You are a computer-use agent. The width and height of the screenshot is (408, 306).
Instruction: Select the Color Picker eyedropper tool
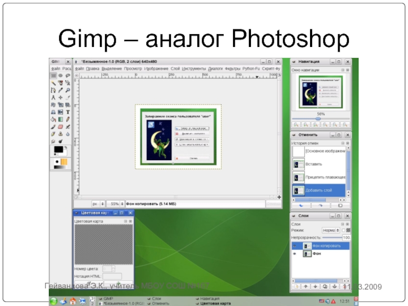point(60,90)
